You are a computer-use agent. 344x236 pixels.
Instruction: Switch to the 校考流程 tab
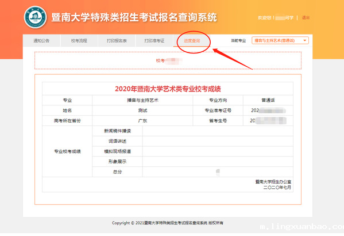pos(79,41)
